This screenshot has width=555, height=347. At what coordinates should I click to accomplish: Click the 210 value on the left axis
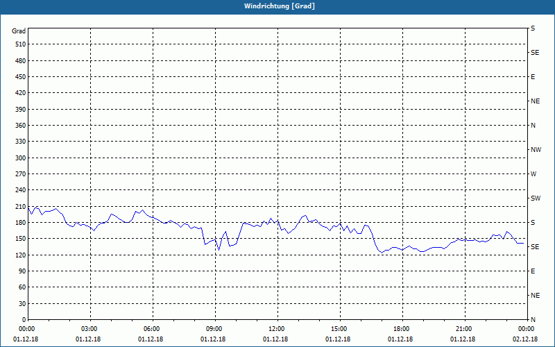click(x=21, y=206)
